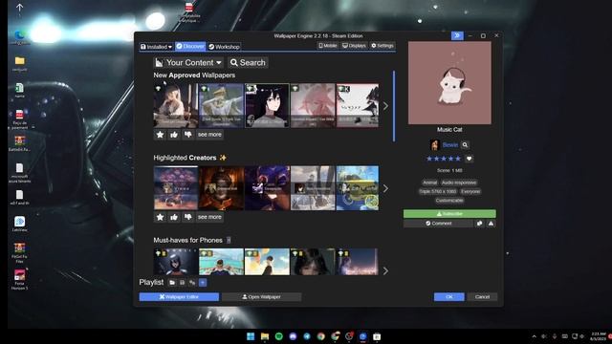The image size is (612, 344).
Task: Rate Music Cat using the five-star rating
Action: coord(444,159)
